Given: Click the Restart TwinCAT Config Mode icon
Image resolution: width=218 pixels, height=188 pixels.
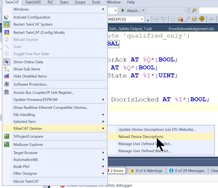Looking at the screenshot, I should click(7, 32).
